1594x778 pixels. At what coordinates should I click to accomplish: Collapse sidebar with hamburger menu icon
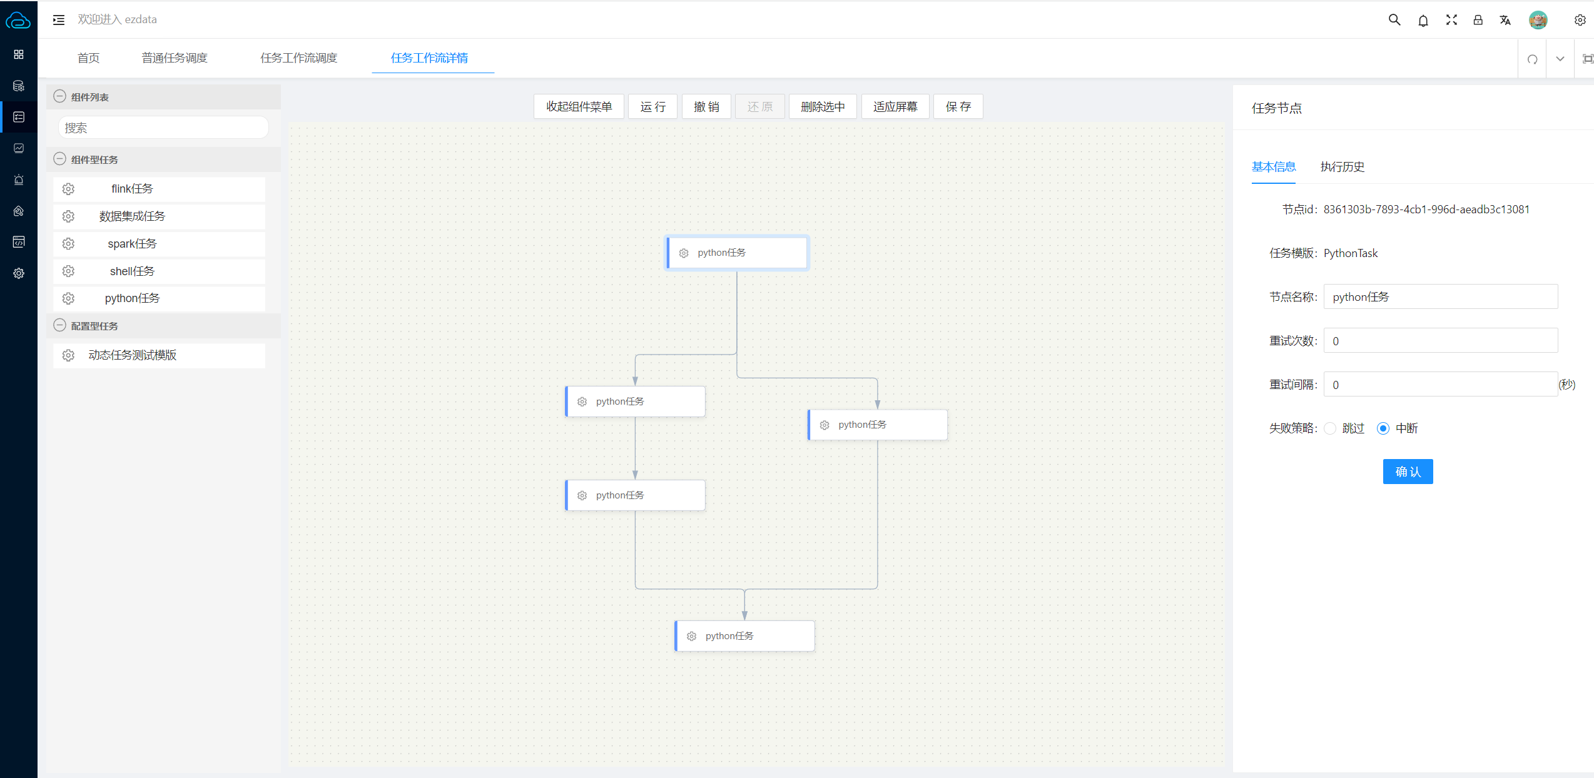pyautogui.click(x=59, y=20)
